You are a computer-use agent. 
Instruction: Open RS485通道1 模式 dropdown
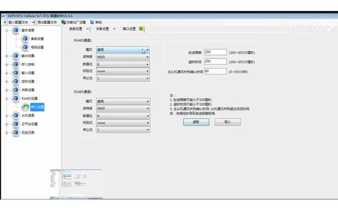click(x=123, y=50)
